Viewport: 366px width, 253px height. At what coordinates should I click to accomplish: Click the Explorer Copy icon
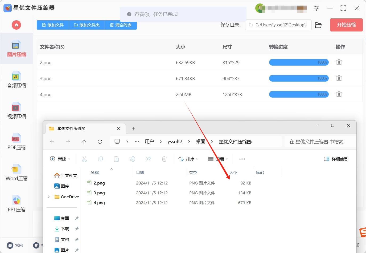[x=100, y=159]
